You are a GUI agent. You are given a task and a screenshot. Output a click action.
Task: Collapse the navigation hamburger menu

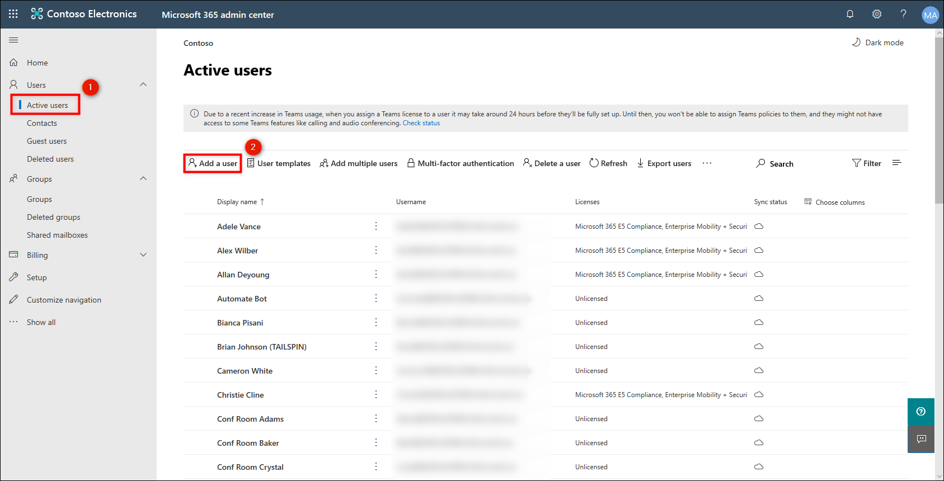(x=13, y=40)
